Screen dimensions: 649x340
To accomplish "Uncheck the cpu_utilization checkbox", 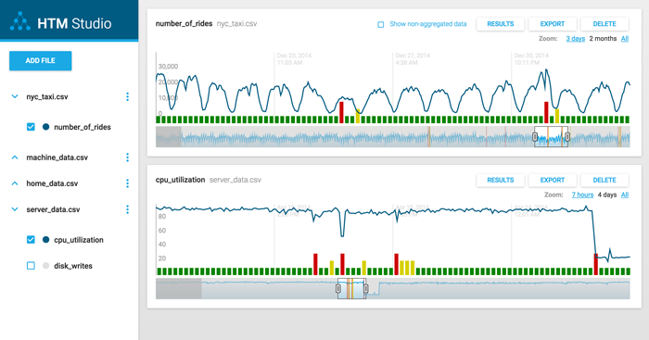I will pyautogui.click(x=31, y=240).
